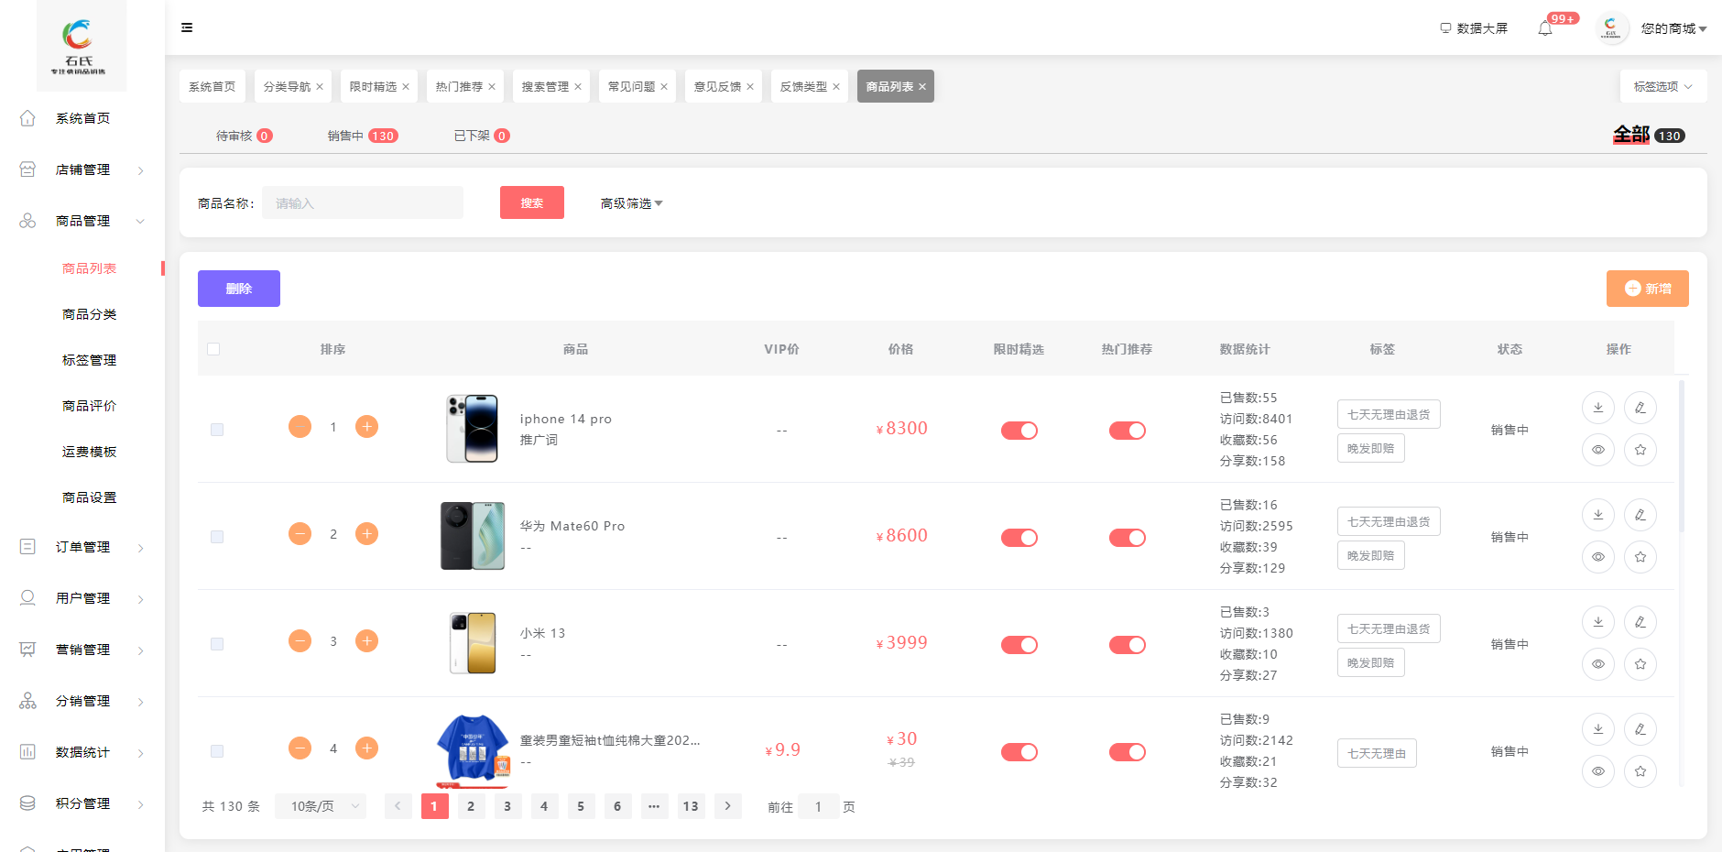Close the 限时精选 tab
The height and width of the screenshot is (852, 1722).
click(406, 87)
